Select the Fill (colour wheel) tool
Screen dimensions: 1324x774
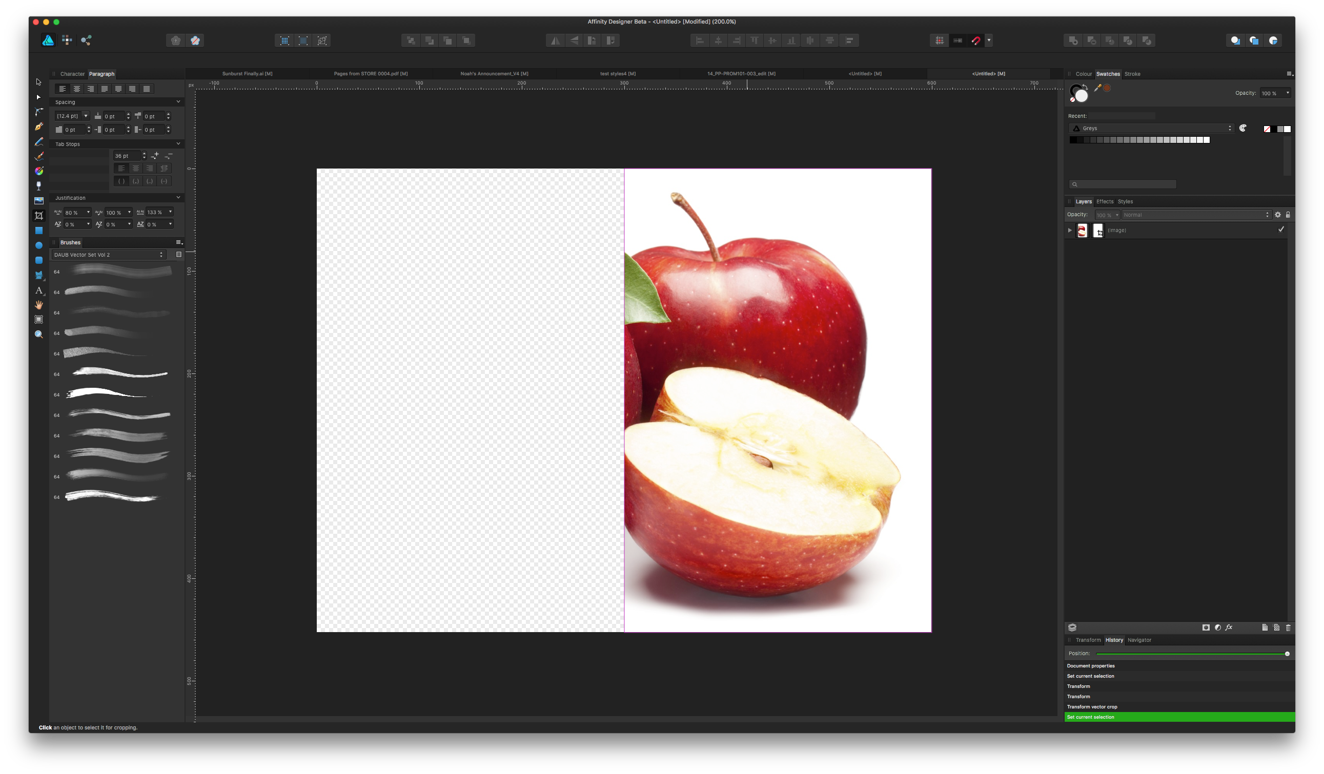click(x=38, y=171)
